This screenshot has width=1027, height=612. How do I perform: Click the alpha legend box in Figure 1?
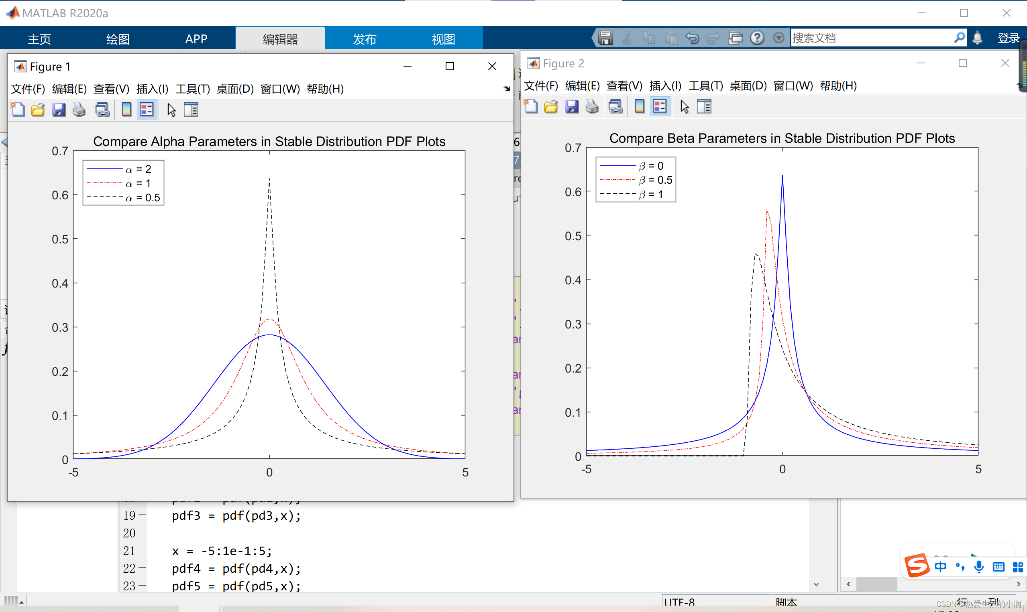tap(123, 183)
